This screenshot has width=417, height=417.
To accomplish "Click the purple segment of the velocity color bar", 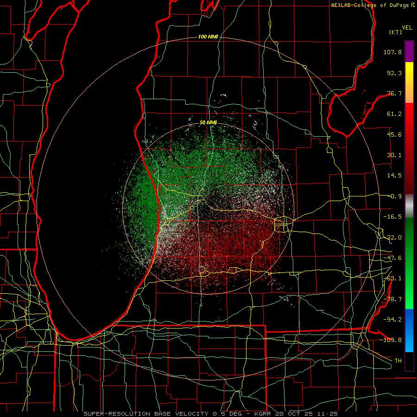I will (x=409, y=51).
